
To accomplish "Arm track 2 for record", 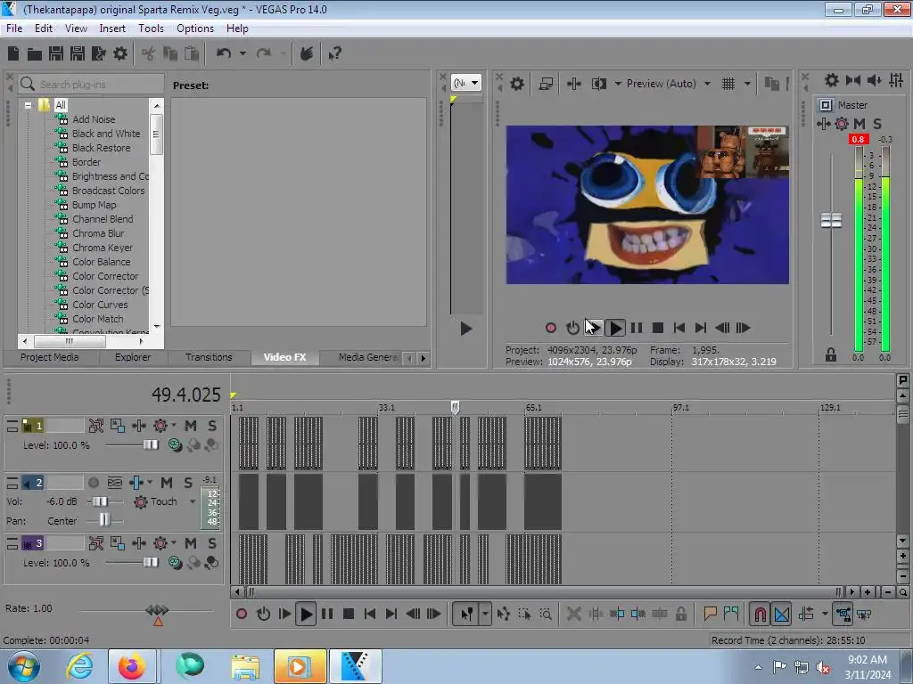I will 93,483.
